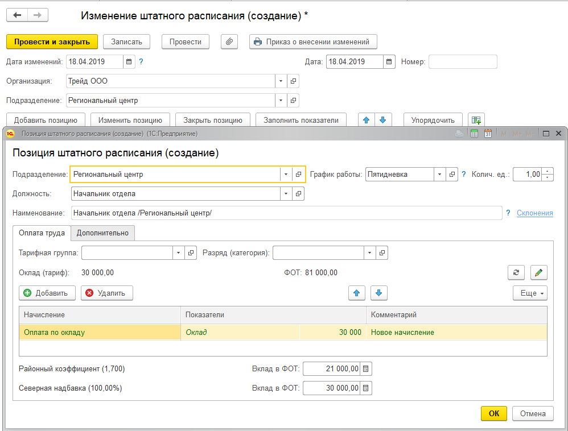Open the Склонения link

534,213
